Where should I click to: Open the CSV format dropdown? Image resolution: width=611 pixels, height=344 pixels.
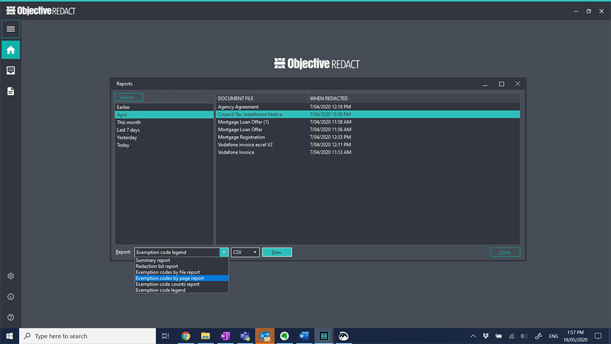[245, 252]
